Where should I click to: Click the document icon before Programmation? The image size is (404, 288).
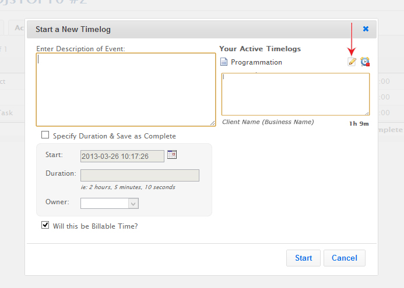[224, 62]
